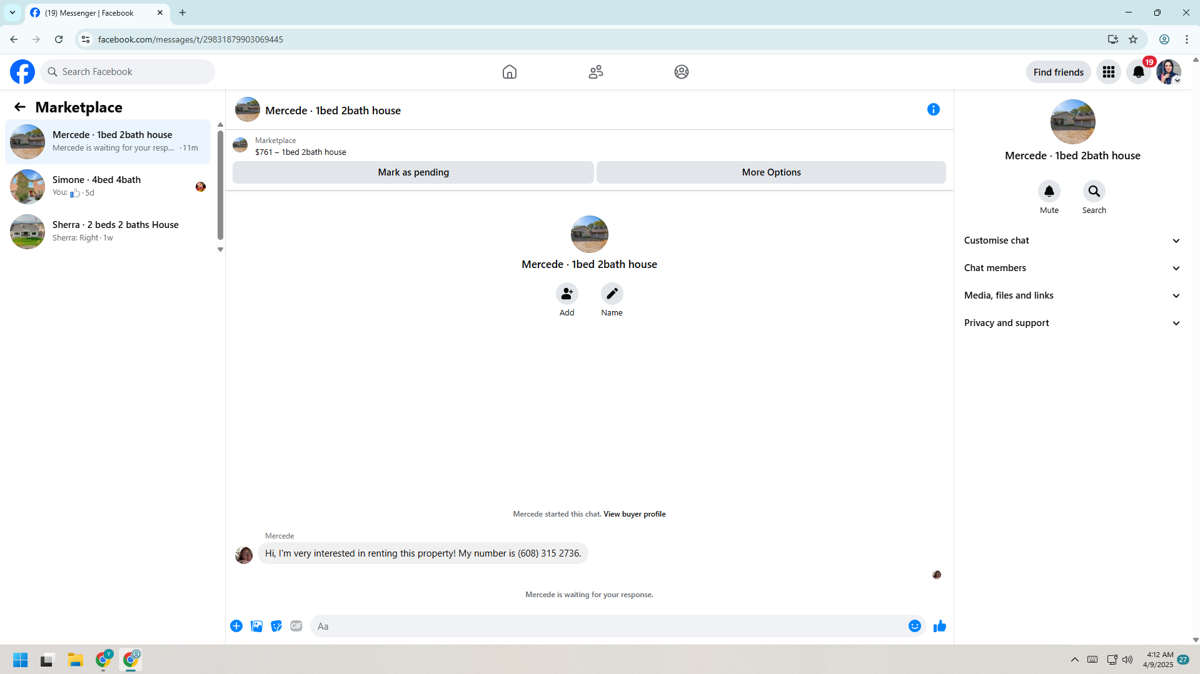Add people to this chat
The width and height of the screenshot is (1200, 674).
click(567, 294)
